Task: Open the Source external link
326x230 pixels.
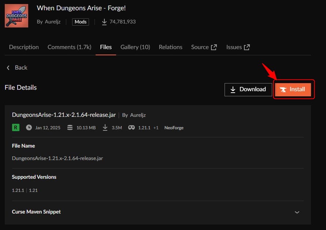Action: 204,47
